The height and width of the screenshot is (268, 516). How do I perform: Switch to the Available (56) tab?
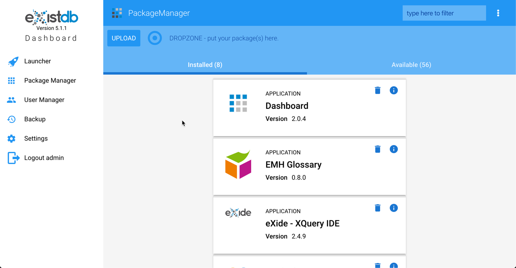click(x=411, y=65)
